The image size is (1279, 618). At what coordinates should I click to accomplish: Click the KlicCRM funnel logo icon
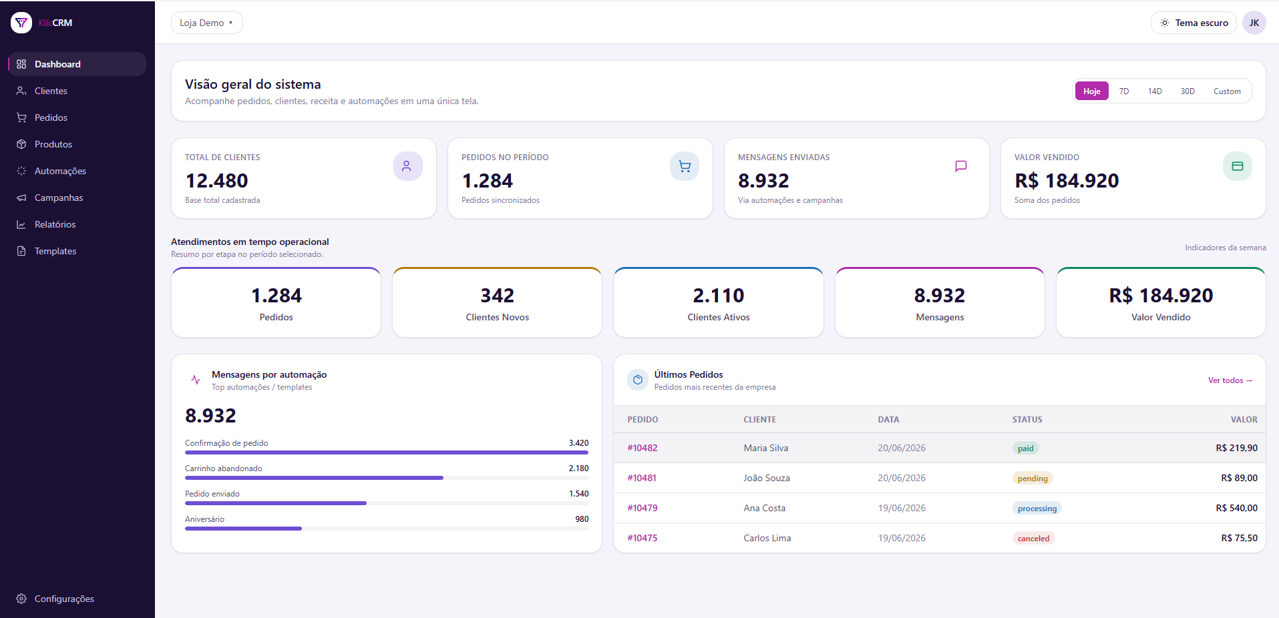pos(21,23)
